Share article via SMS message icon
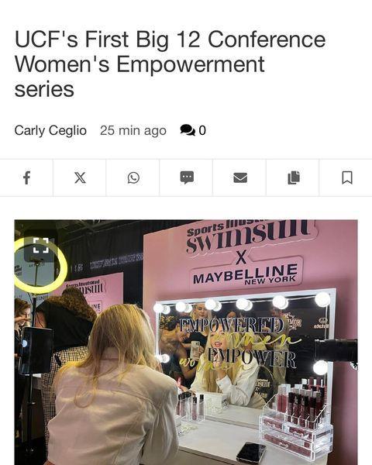Screen dimensions: 372x465 187,177
